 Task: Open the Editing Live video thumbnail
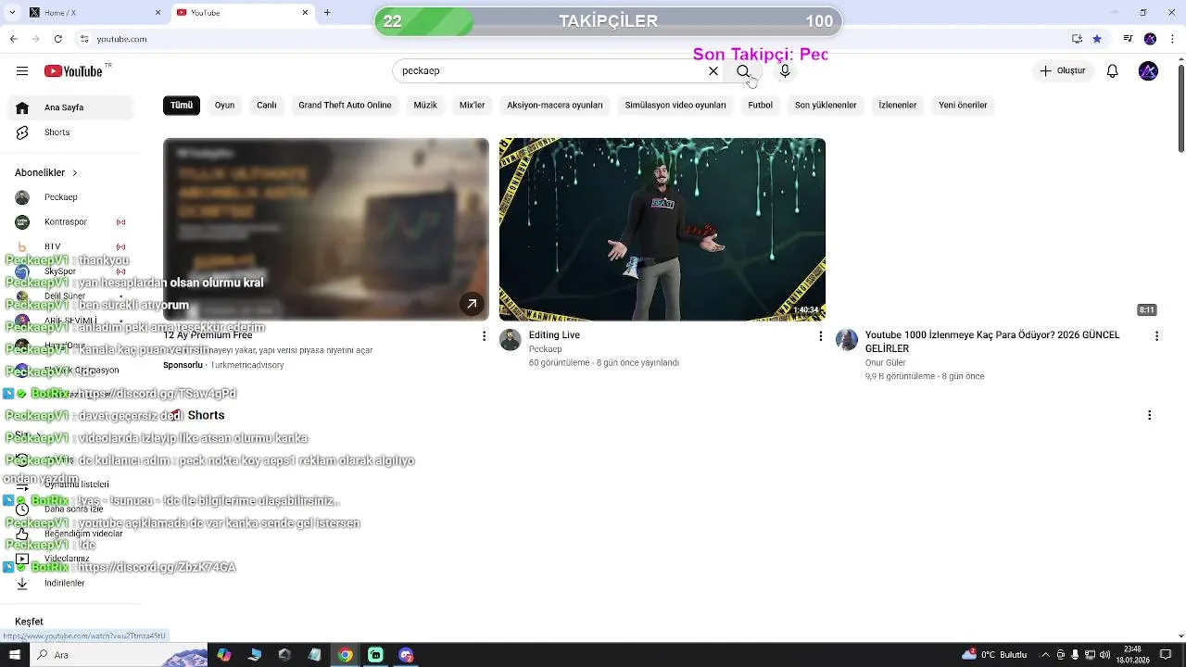tap(662, 230)
